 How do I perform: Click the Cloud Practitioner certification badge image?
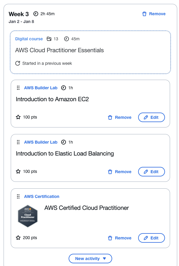(x=28, y=216)
